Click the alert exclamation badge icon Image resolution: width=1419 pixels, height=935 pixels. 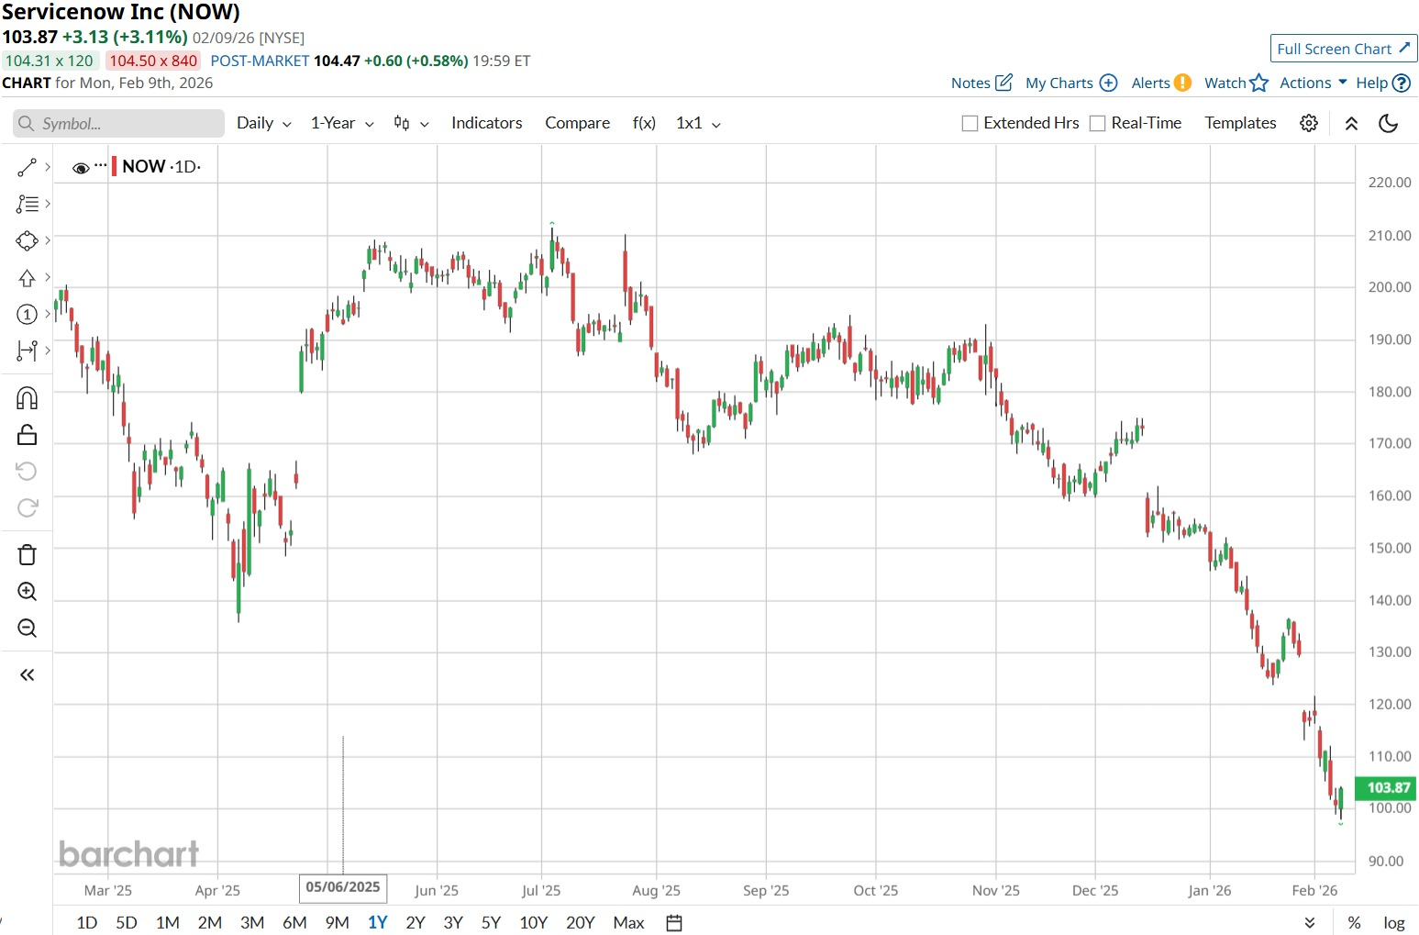[1182, 83]
